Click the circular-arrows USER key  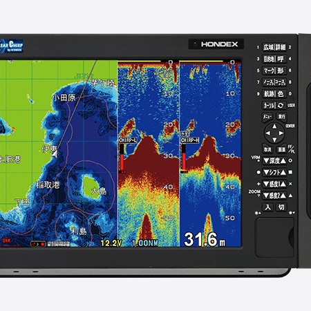pos(281,105)
